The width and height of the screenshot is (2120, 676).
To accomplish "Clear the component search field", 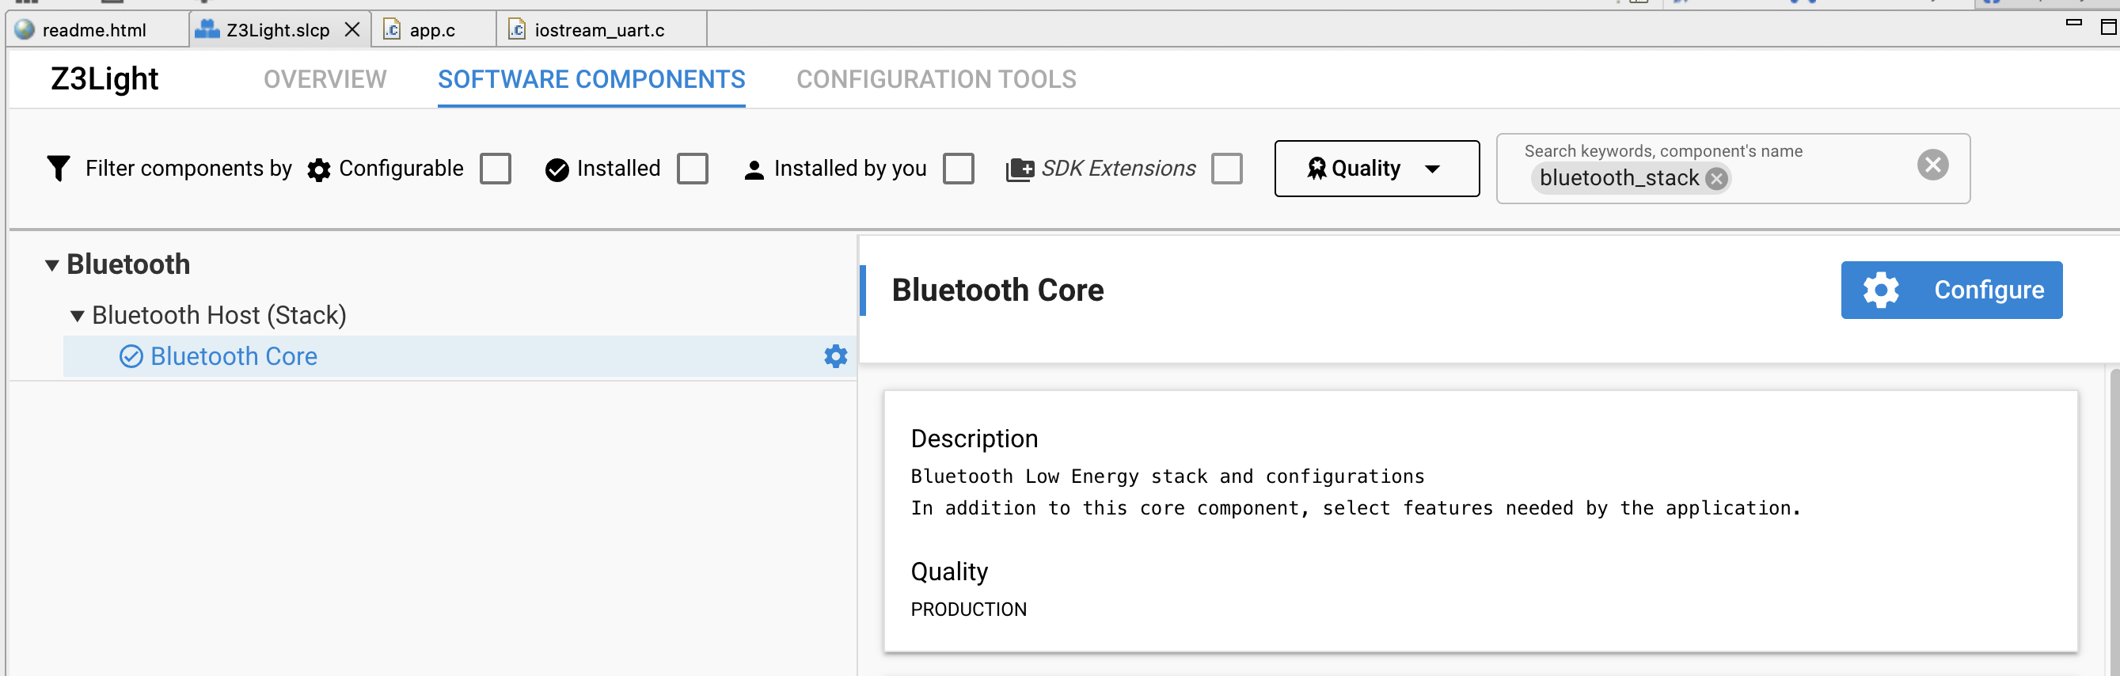I will pos(1932,165).
